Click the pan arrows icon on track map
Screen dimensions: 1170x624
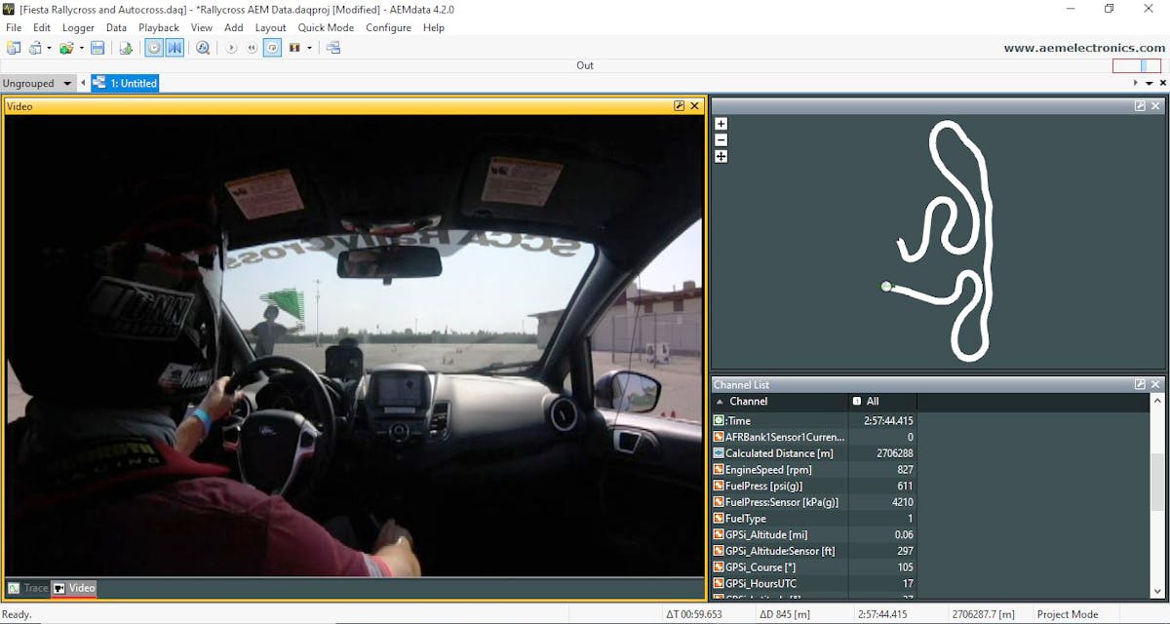click(x=721, y=156)
